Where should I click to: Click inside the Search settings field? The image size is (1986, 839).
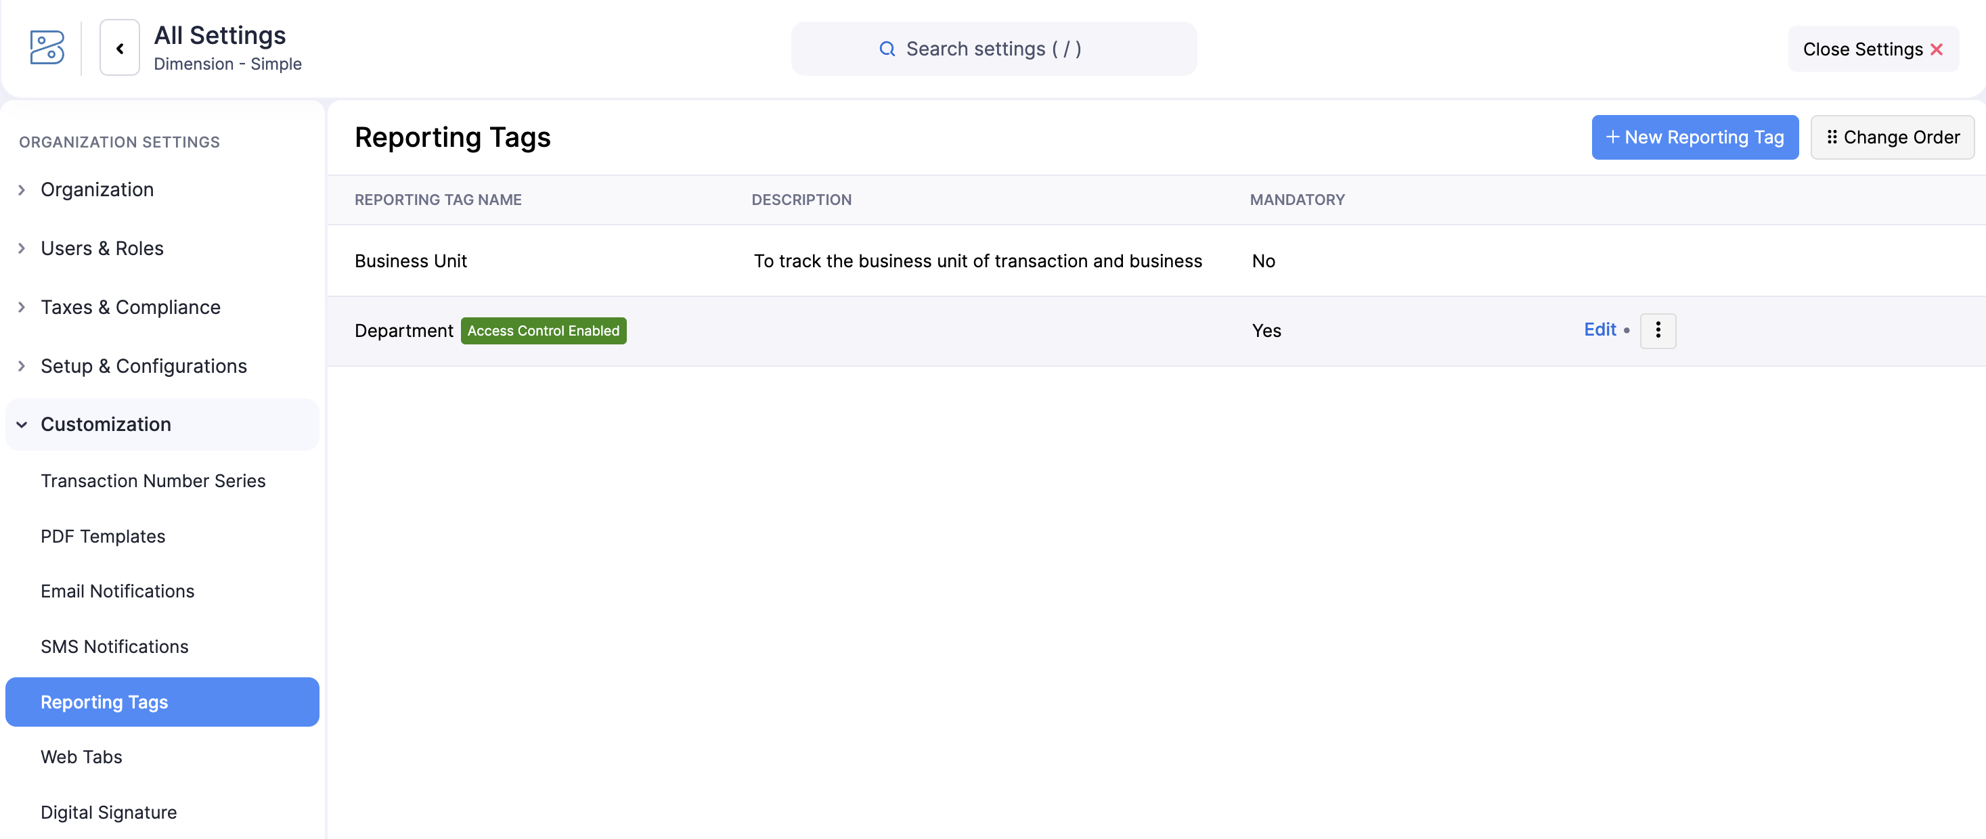[994, 48]
